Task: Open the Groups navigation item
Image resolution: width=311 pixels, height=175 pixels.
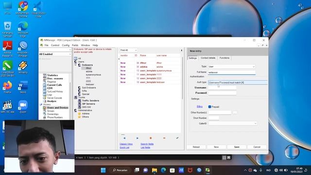Action: pyautogui.click(x=51, y=111)
